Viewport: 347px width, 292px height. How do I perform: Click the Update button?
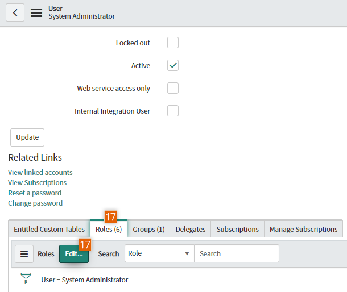click(x=27, y=137)
